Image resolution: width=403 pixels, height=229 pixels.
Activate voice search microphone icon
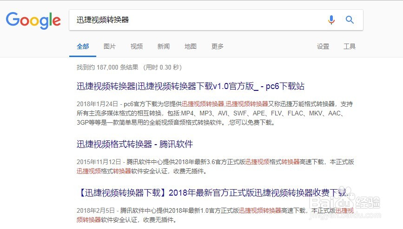tap(331, 20)
